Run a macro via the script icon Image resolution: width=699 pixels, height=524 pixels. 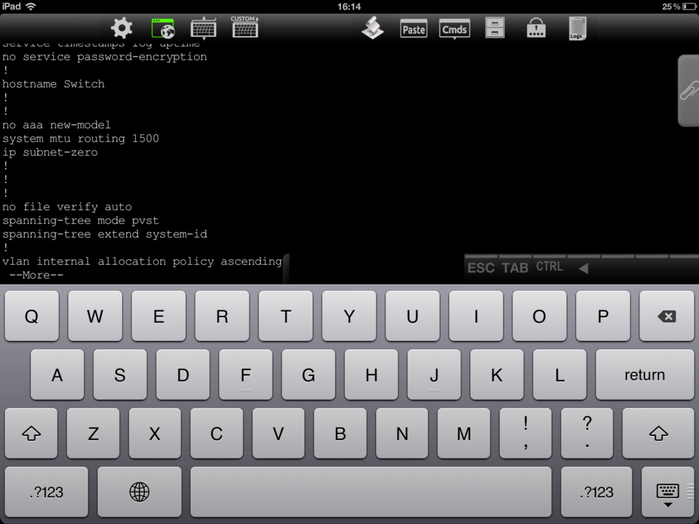pos(373,29)
